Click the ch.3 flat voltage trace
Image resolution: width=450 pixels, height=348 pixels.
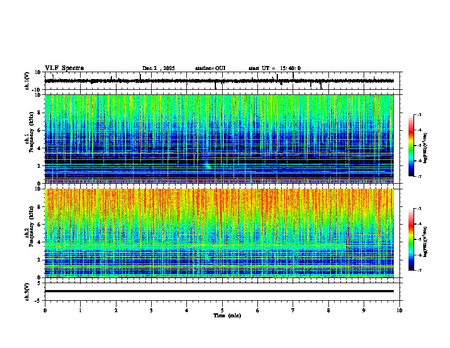(219, 291)
